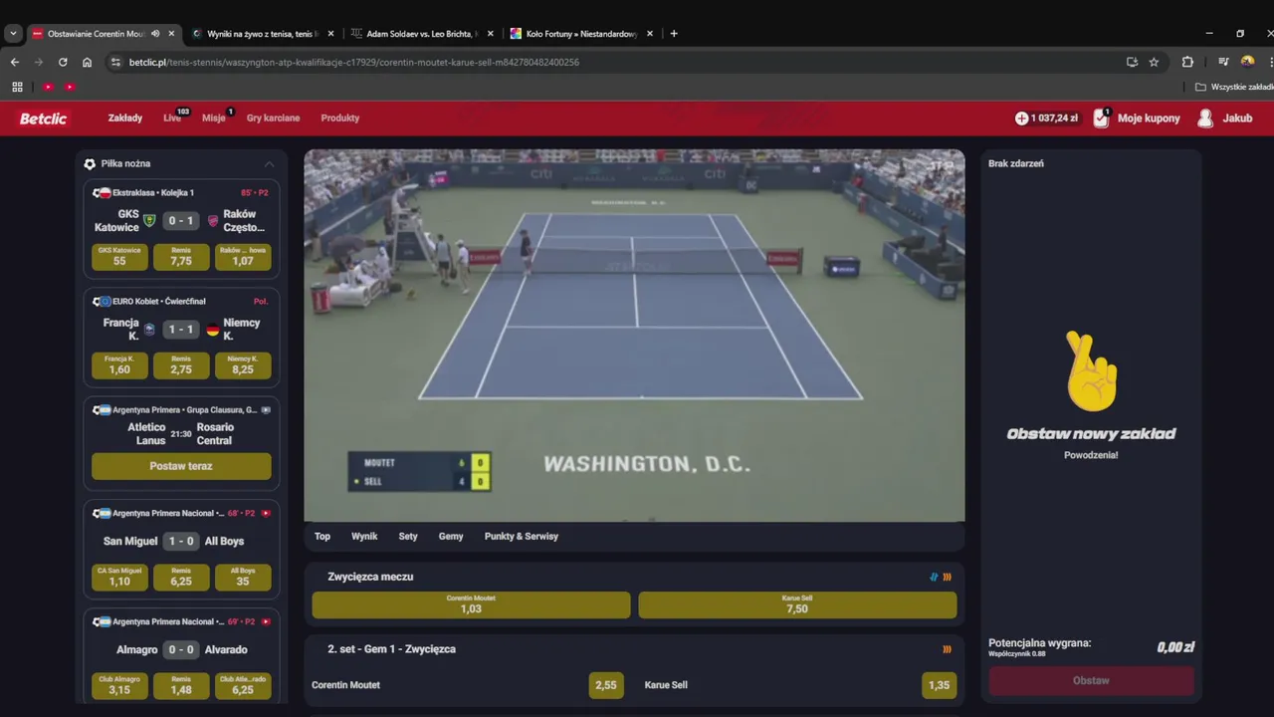Open the tab search dropdown
The height and width of the screenshot is (717, 1274).
13,34
